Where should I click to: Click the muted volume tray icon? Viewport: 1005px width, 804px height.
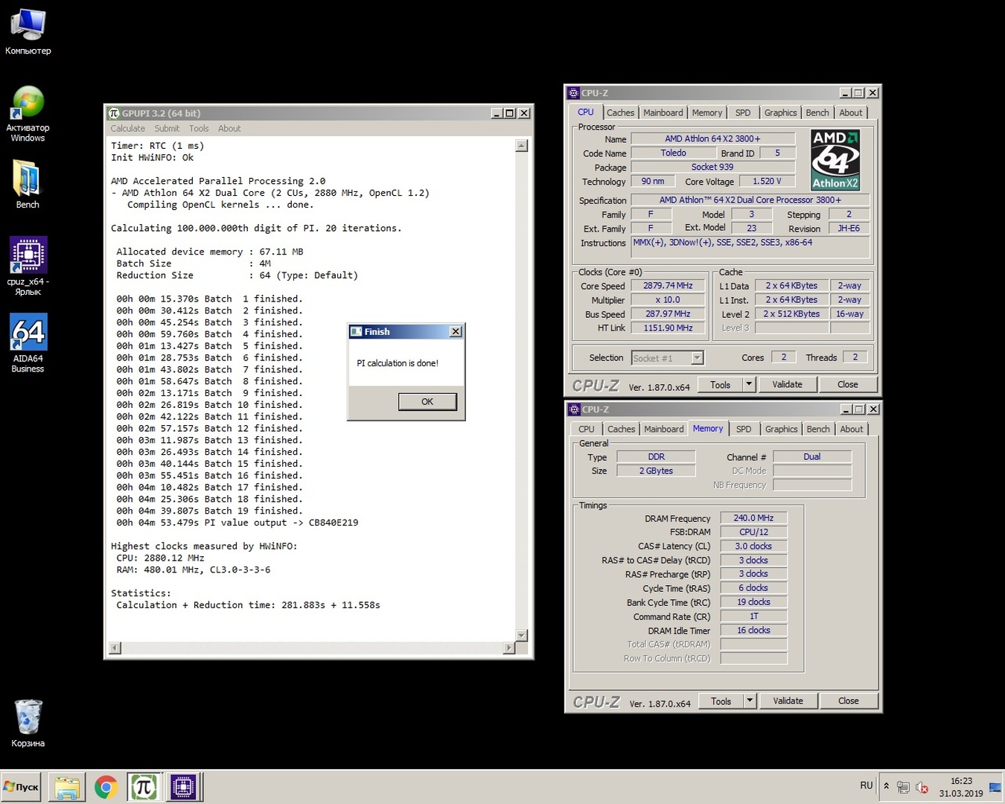coord(922,787)
